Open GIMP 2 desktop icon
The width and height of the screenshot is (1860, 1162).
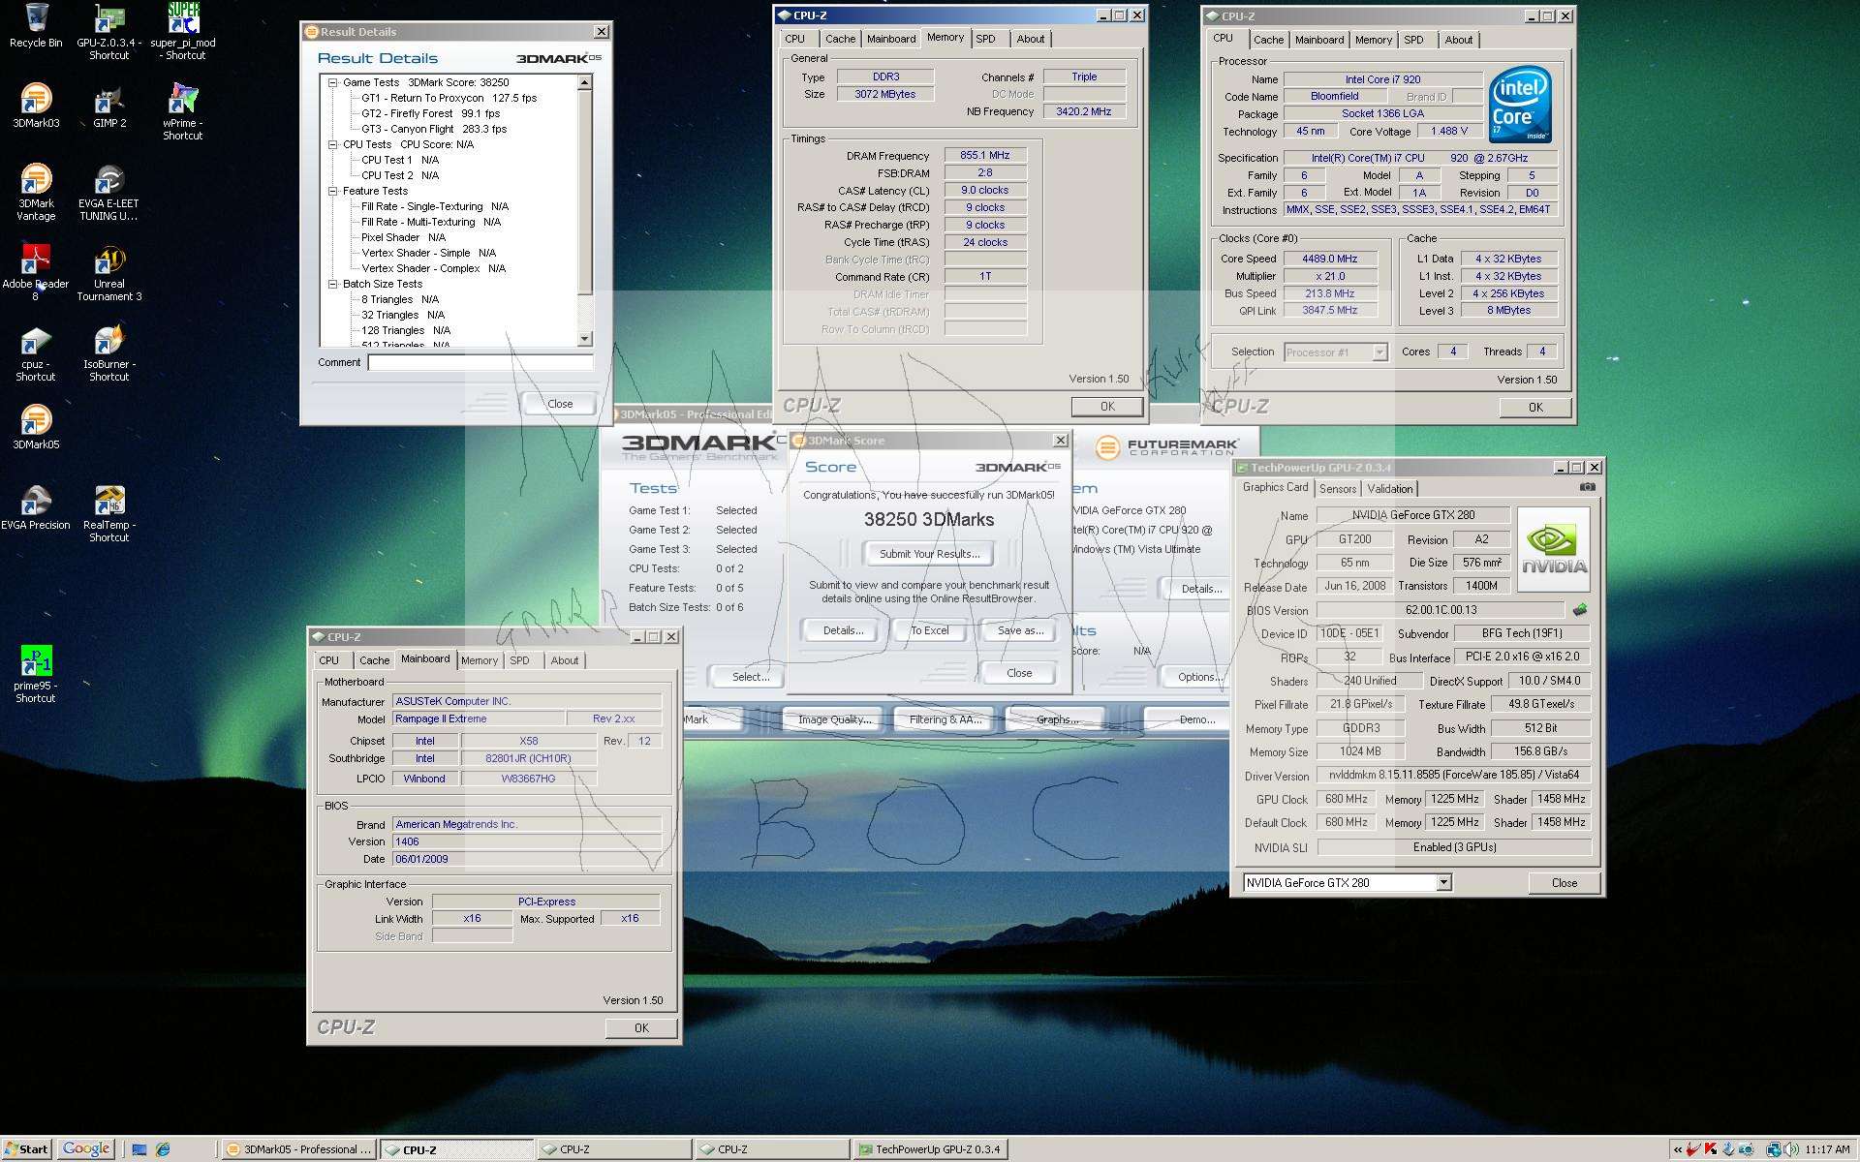click(x=109, y=107)
